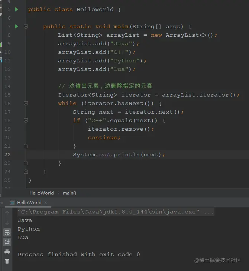
Task: Click fold end marker on line 24
Action: click(x=26, y=172)
